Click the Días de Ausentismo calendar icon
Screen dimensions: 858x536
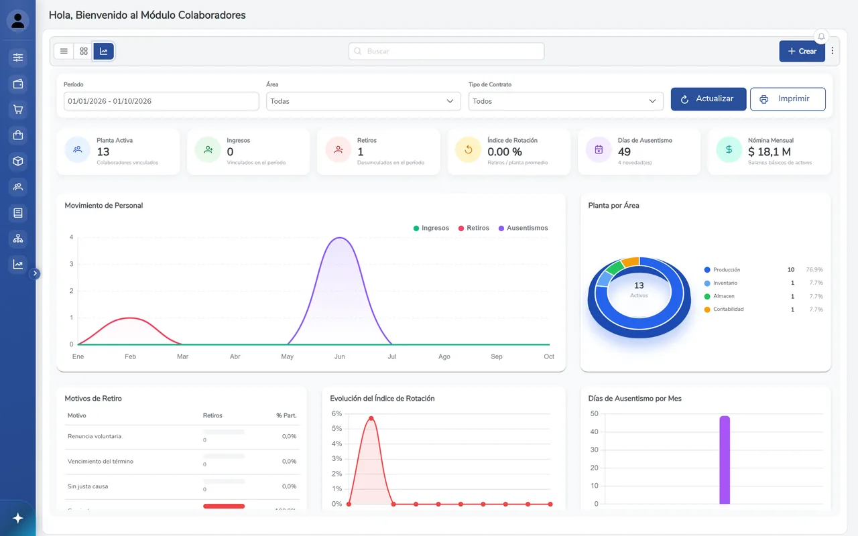pos(599,149)
